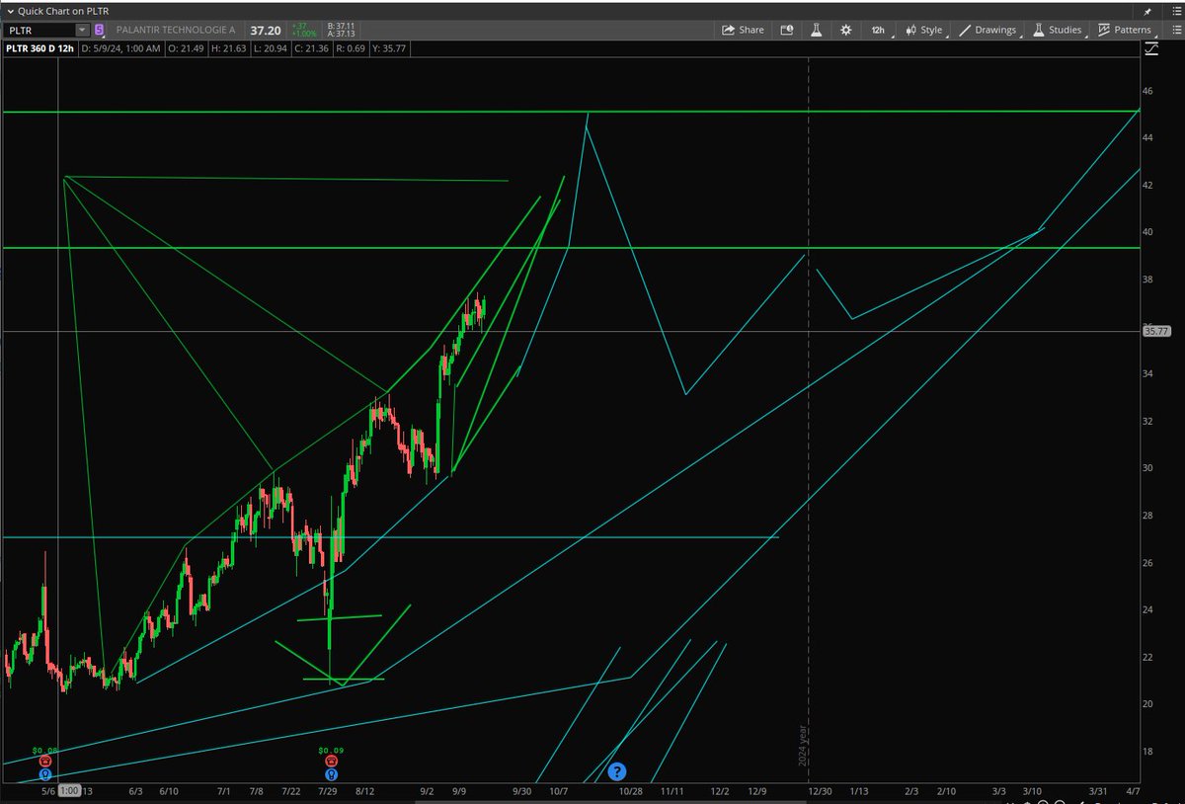Click the blue question mark marker
This screenshot has height=804, width=1185.
(x=616, y=771)
